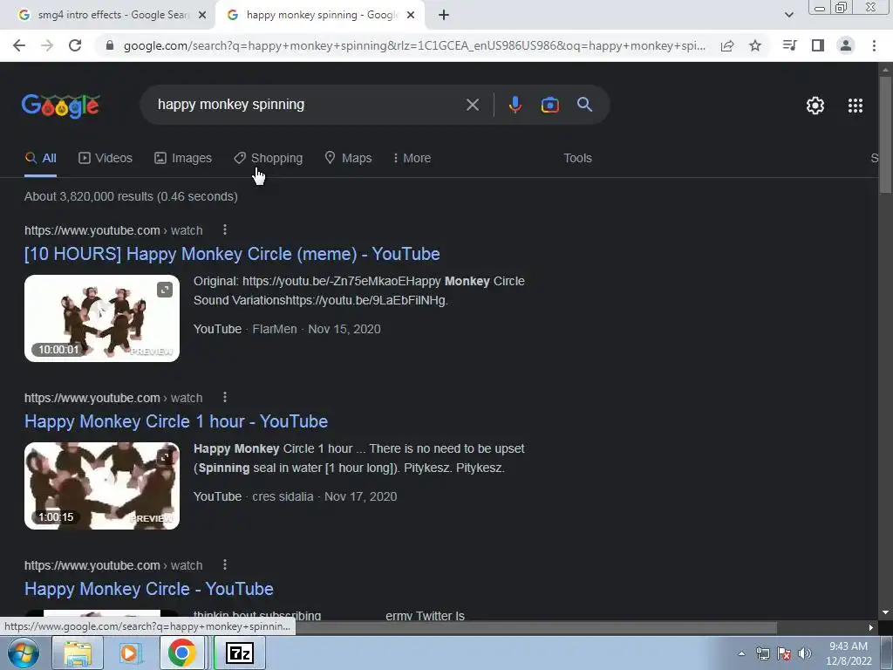Open the media control icon in toolbar

(789, 45)
